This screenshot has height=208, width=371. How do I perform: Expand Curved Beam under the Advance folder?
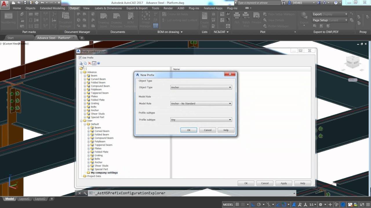[85, 79]
